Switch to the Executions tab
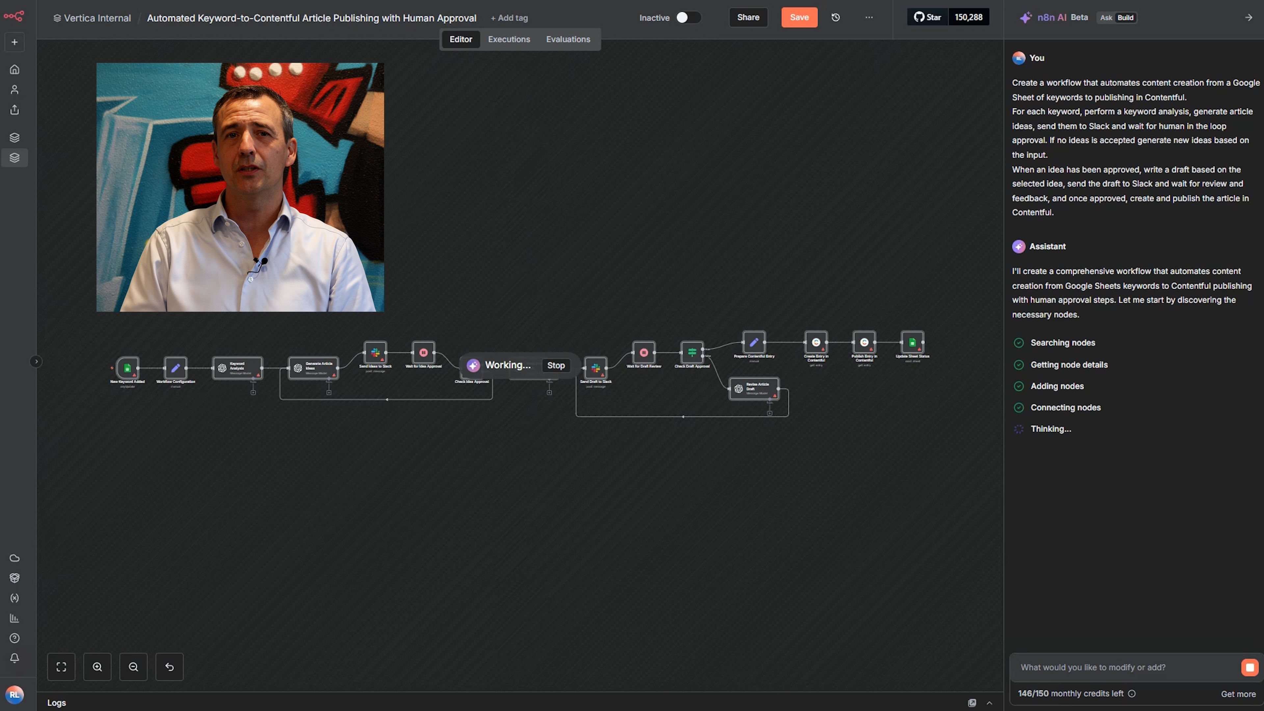Viewport: 1264px width, 711px height. click(x=509, y=39)
